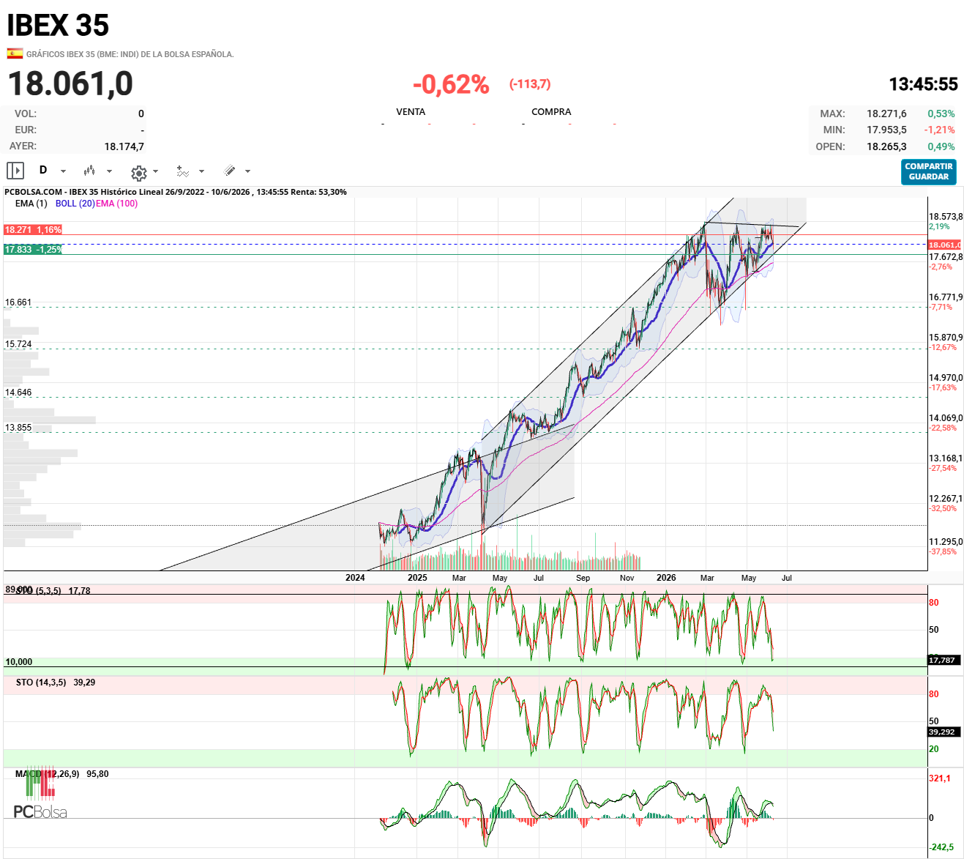Click the candlestick chart type icon
Screen dimensions: 964x859
pos(89,171)
